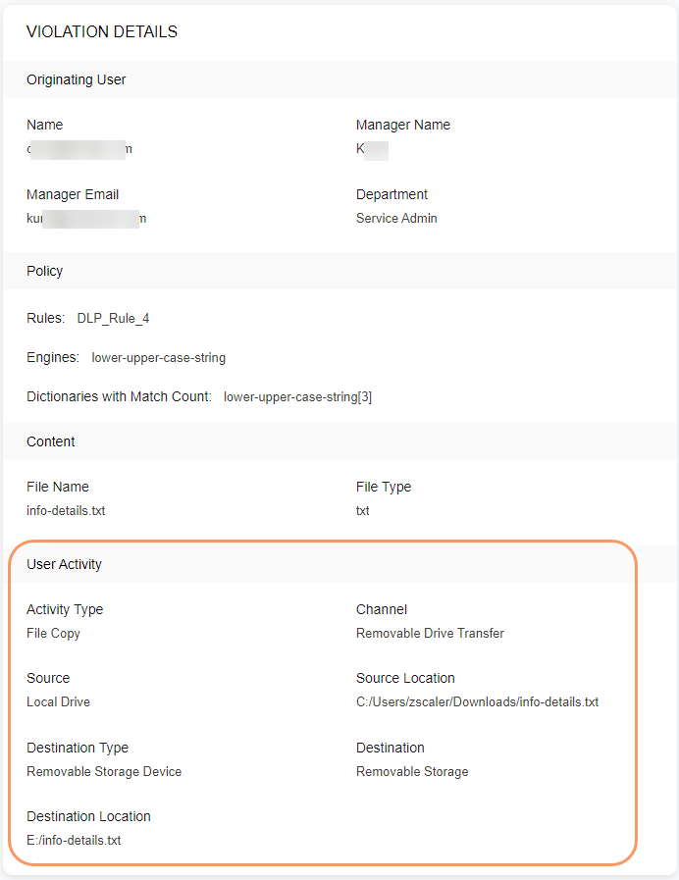Image resolution: width=679 pixels, height=880 pixels.
Task: Collapse the Content section
Action: tap(51, 441)
